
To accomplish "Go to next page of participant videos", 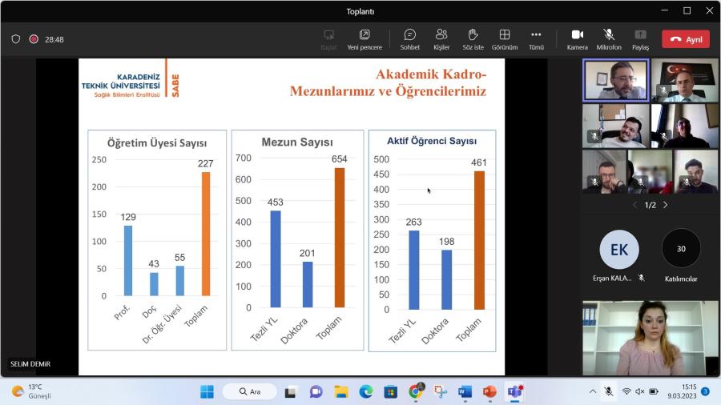I will (666, 205).
